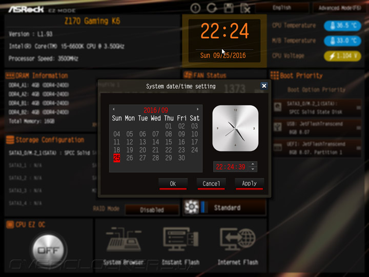Click the M/B Temperature 33.0 °C badge

[343, 41]
